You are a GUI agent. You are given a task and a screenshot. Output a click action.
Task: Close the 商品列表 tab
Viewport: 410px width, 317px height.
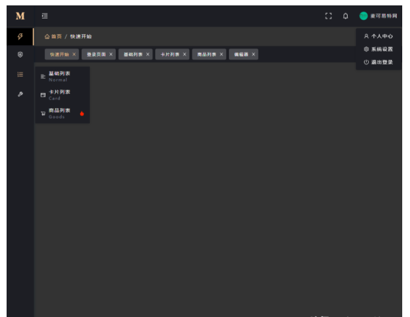coord(221,54)
